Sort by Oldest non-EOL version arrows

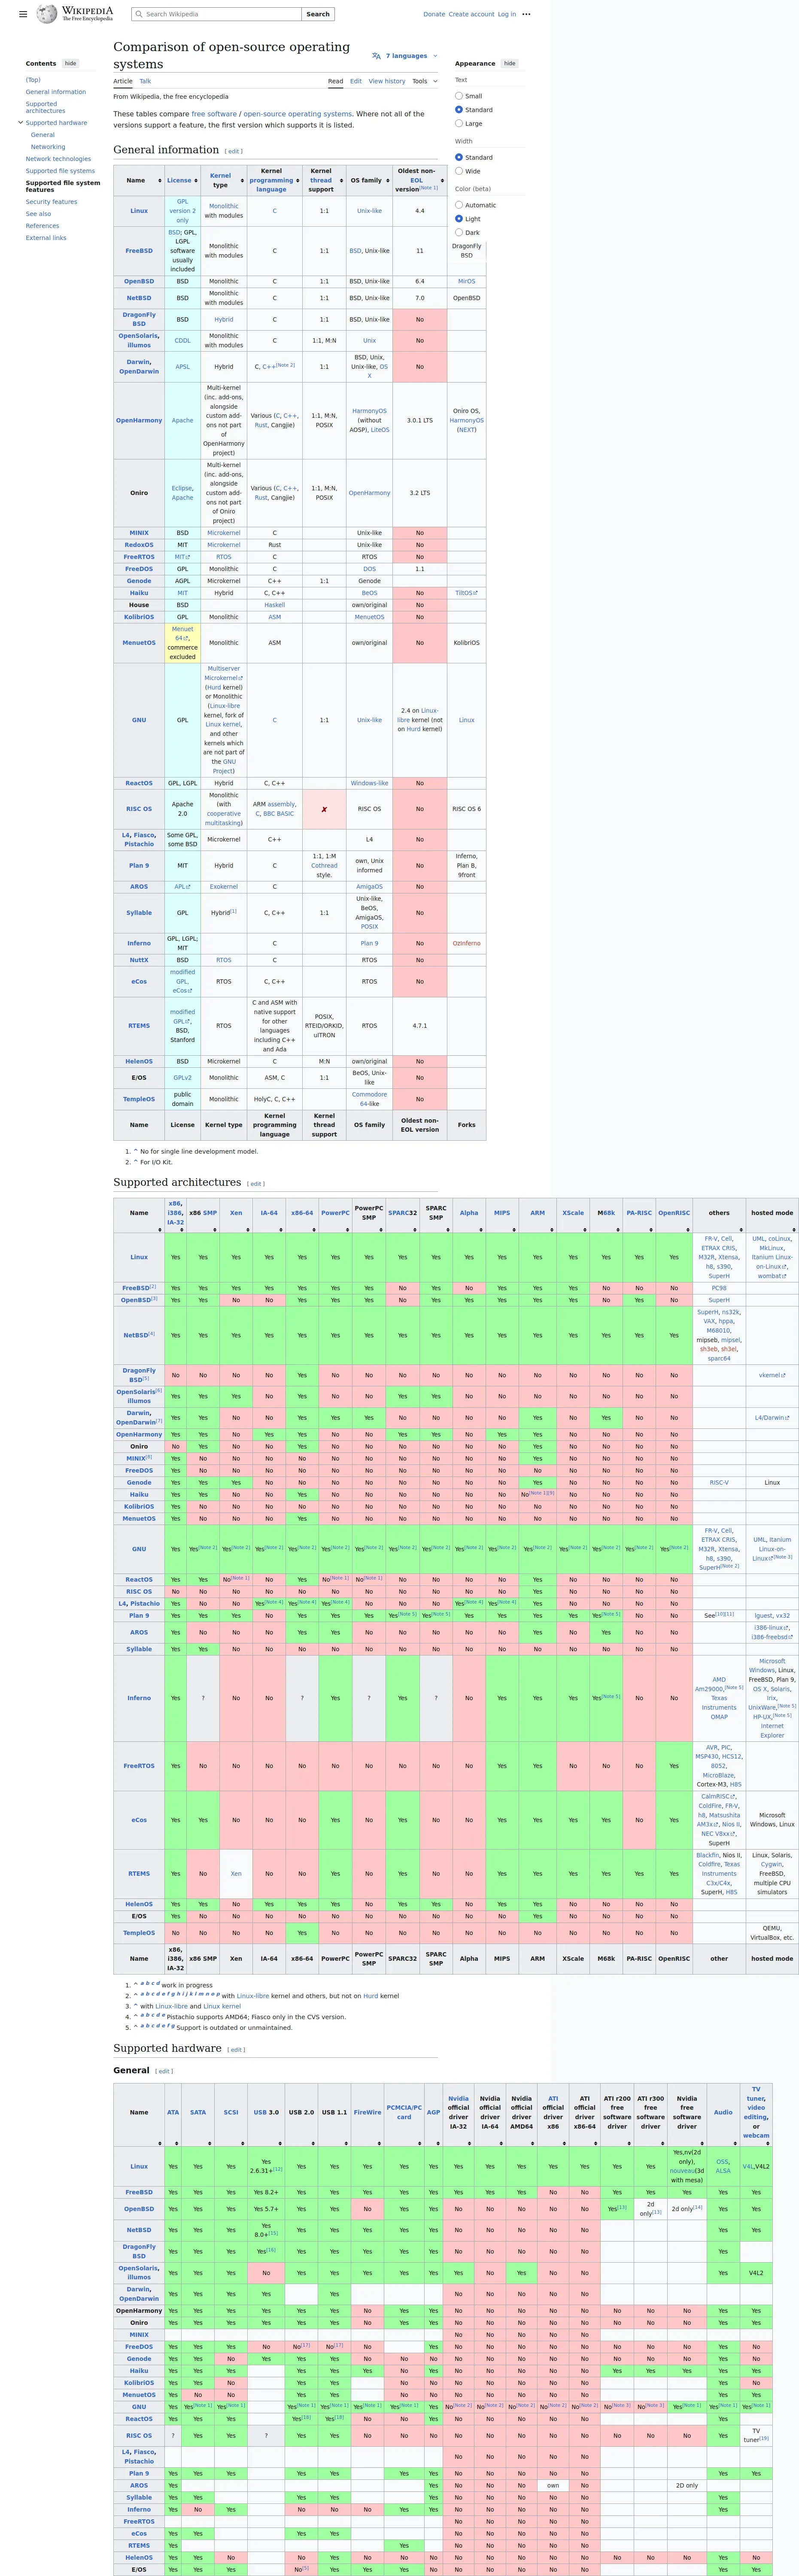(x=441, y=181)
